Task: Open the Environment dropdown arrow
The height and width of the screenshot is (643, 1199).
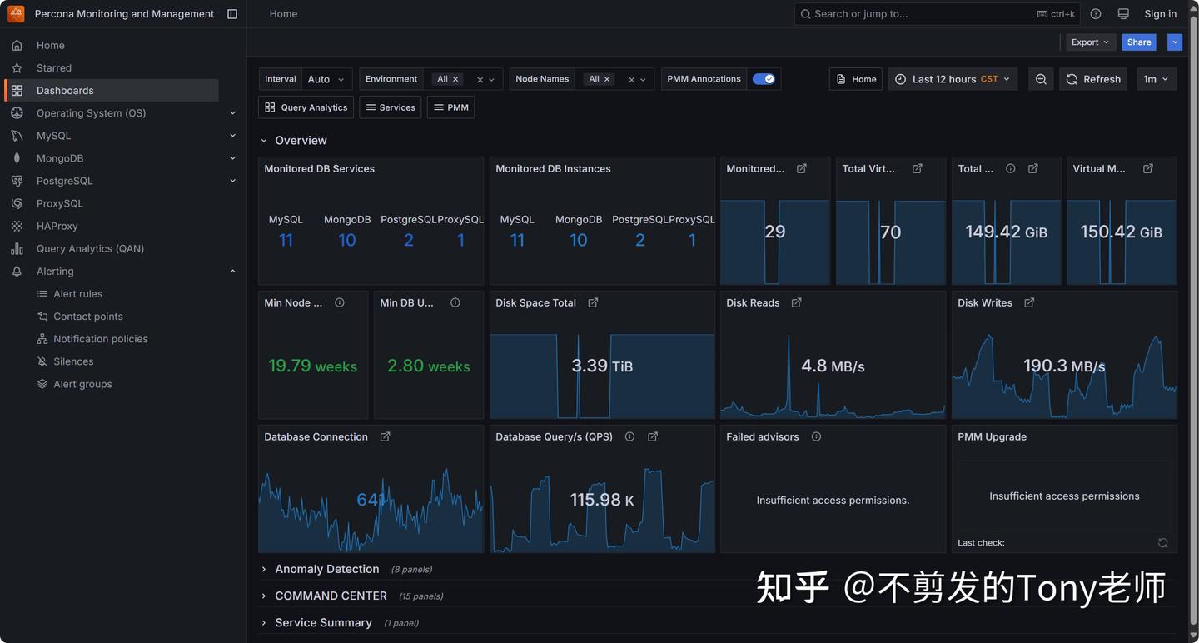Action: [492, 80]
